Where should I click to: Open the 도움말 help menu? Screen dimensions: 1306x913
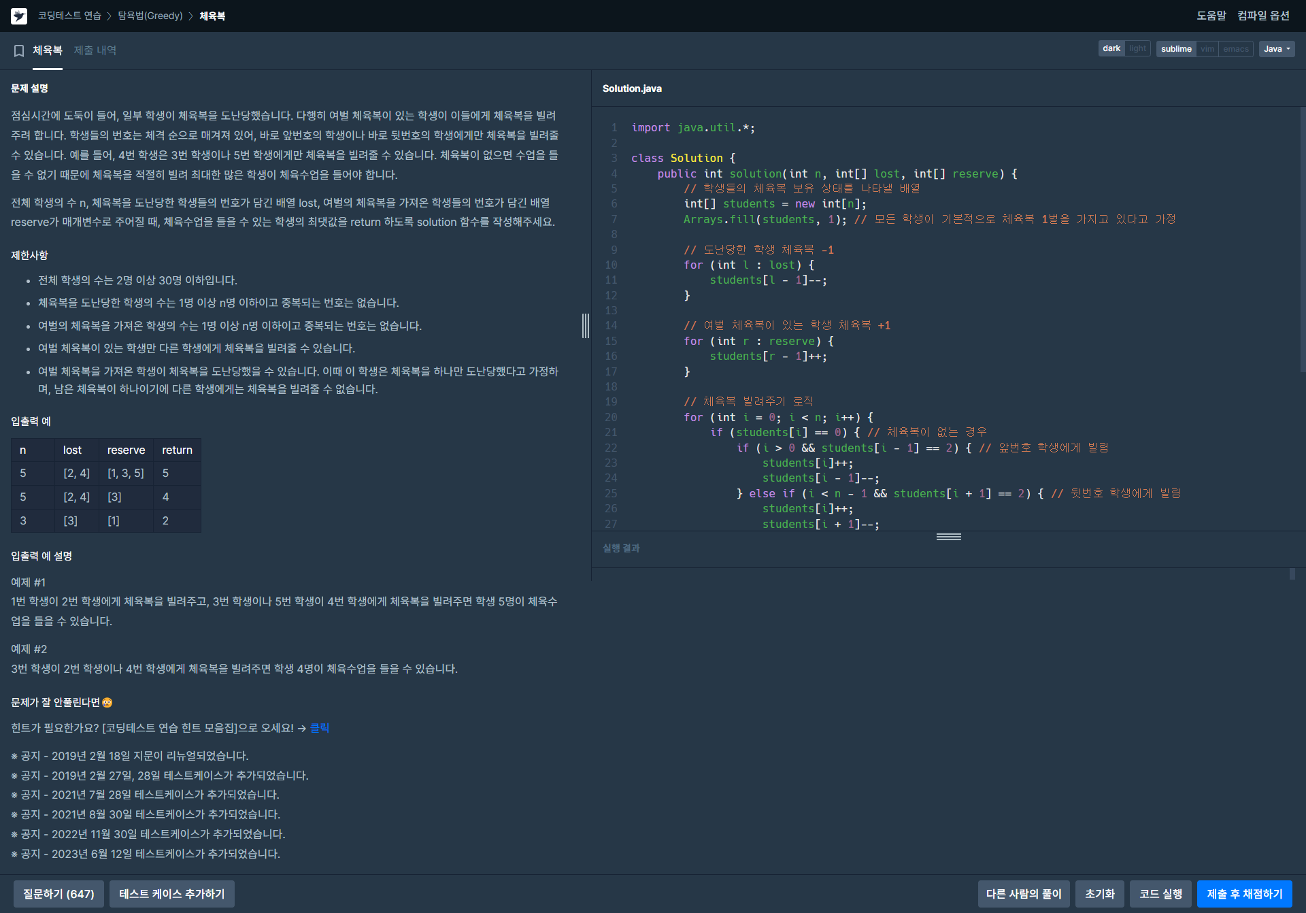tap(1211, 16)
